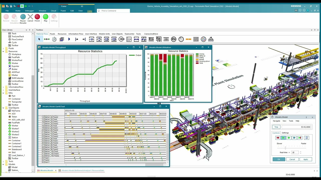The image size is (321, 180).
Task: Click Cancel in the EventController dialog
Action: coord(292,159)
